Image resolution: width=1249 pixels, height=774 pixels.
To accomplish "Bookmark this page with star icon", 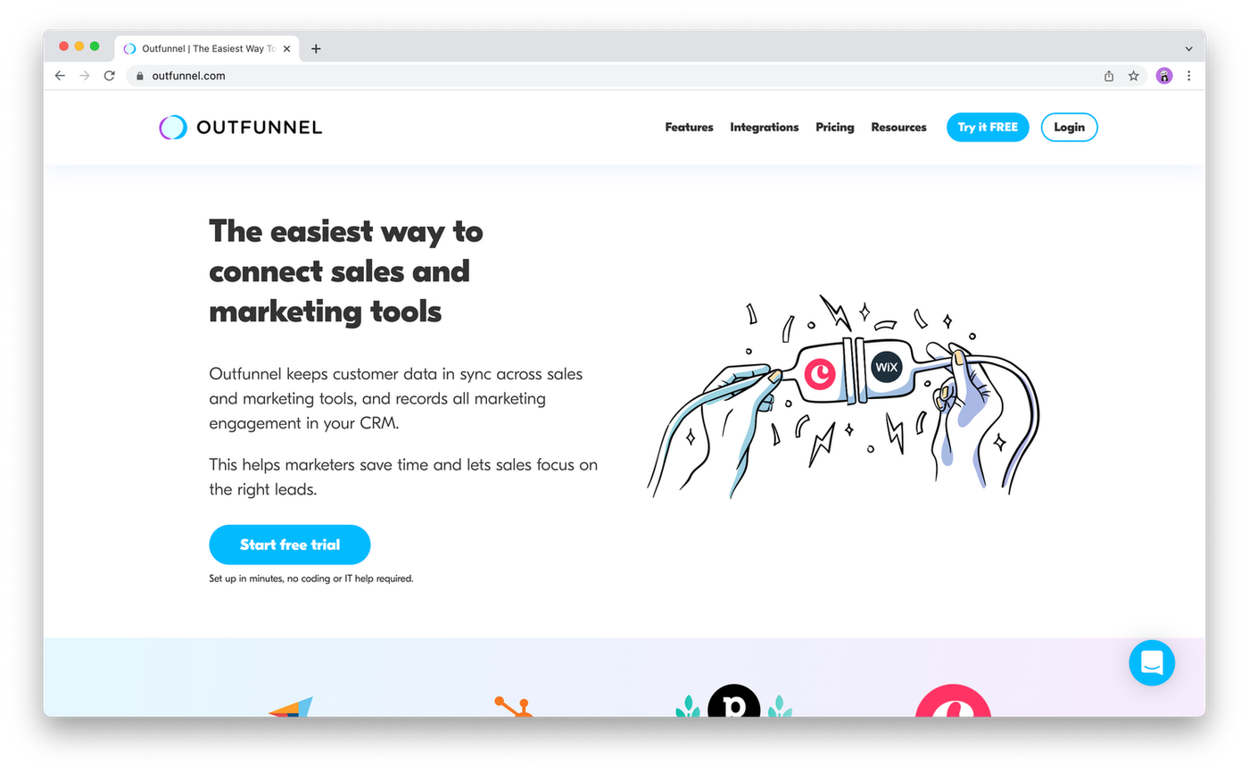I will (x=1133, y=76).
